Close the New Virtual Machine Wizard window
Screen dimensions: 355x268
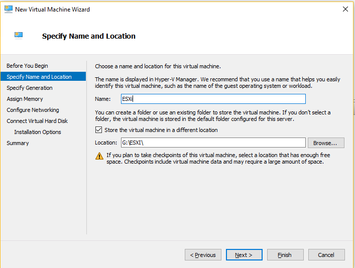point(345,9)
